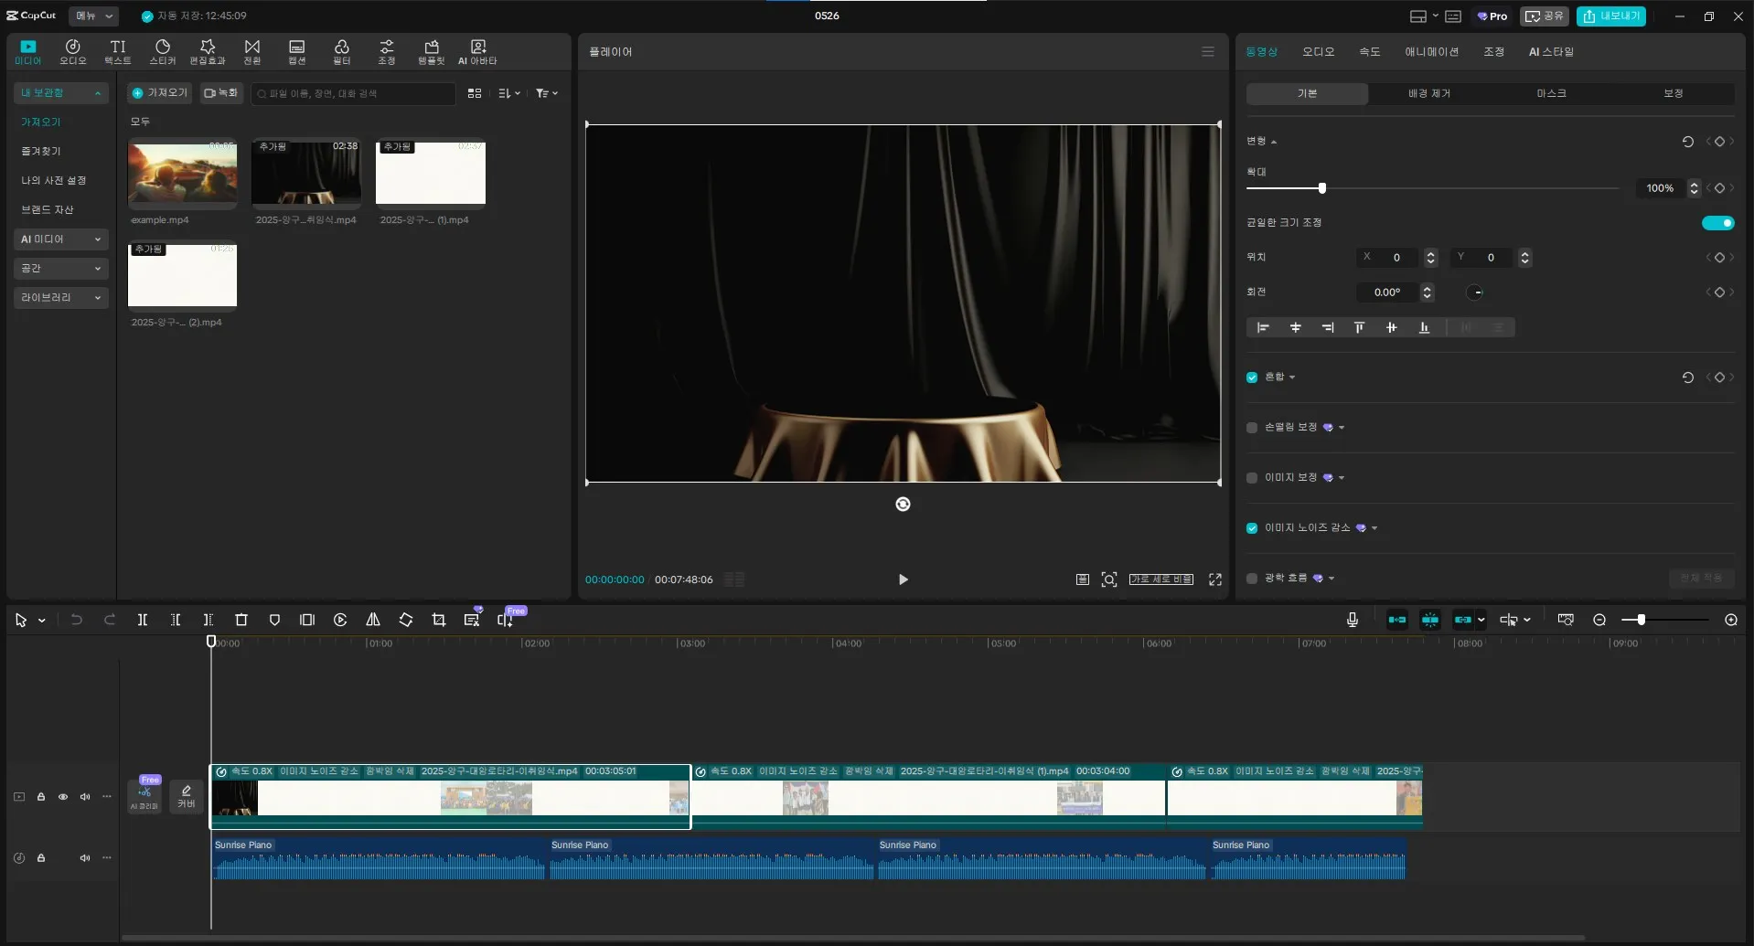Viewport: 1754px width, 946px height.
Task: Open the 오디오 audio library icon
Action: (x=72, y=52)
